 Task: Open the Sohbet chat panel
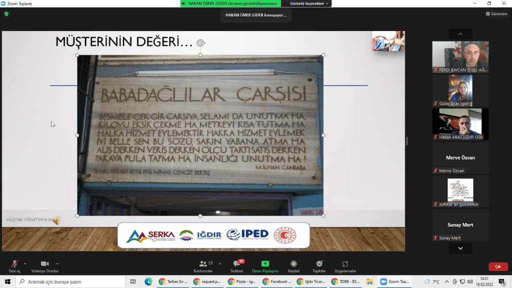(x=236, y=266)
